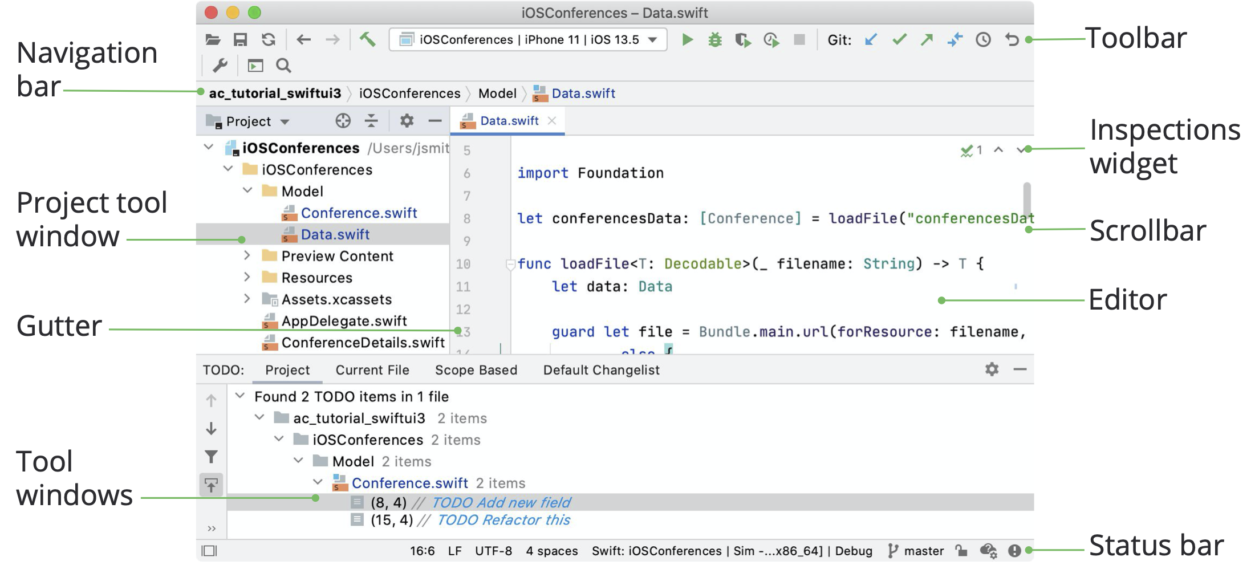Screen dimensions: 1259x565
Task: Filter TODO items with the funnel icon
Action: (211, 457)
